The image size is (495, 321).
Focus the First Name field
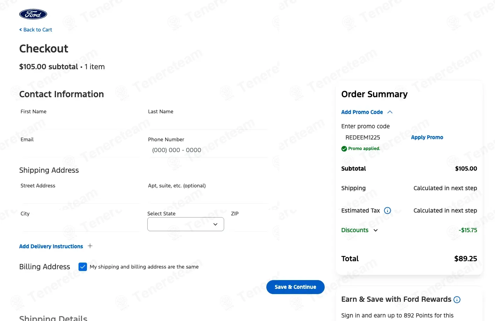point(80,123)
